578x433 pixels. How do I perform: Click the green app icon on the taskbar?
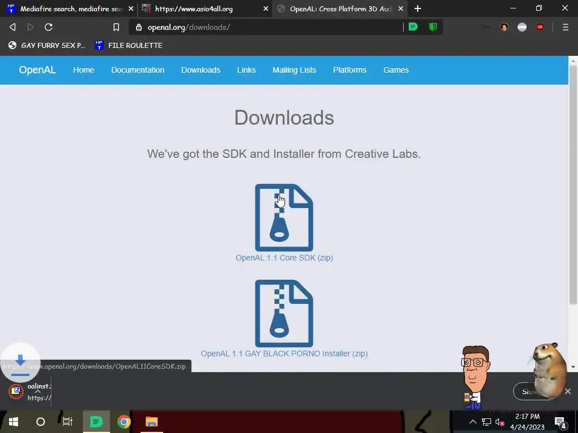coord(96,422)
